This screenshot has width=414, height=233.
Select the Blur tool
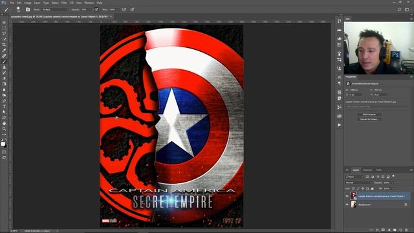click(4, 89)
